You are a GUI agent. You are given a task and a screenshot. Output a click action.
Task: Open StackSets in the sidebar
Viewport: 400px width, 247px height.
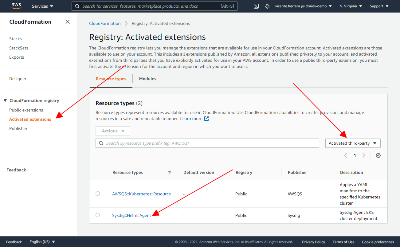pos(19,48)
